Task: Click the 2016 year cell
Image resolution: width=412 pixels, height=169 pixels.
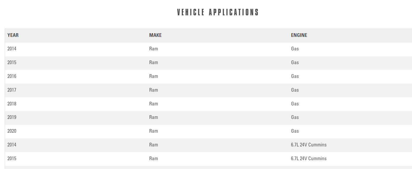Action: point(12,76)
